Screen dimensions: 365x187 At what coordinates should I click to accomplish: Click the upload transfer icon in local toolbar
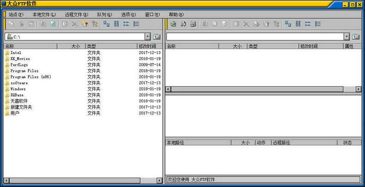43,24
